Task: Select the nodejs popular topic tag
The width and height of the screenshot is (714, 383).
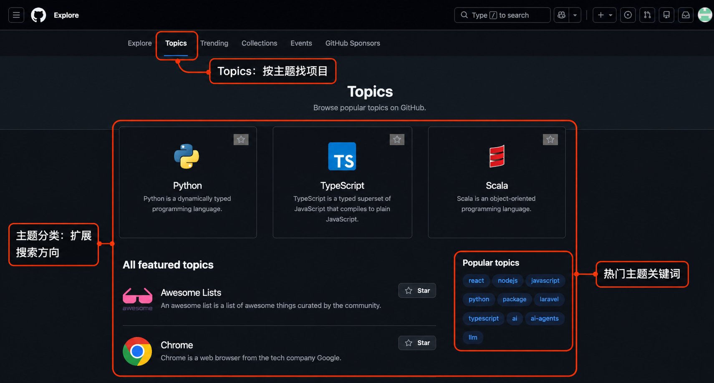Action: point(507,280)
